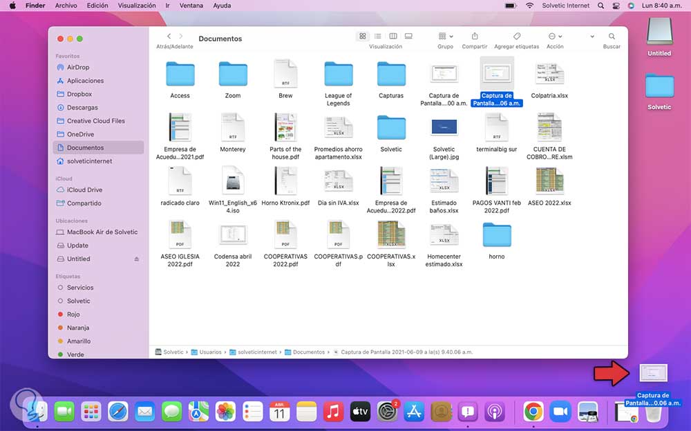The height and width of the screenshot is (431, 691).
Task: Open the Visualización menu
Action: [x=137, y=6]
